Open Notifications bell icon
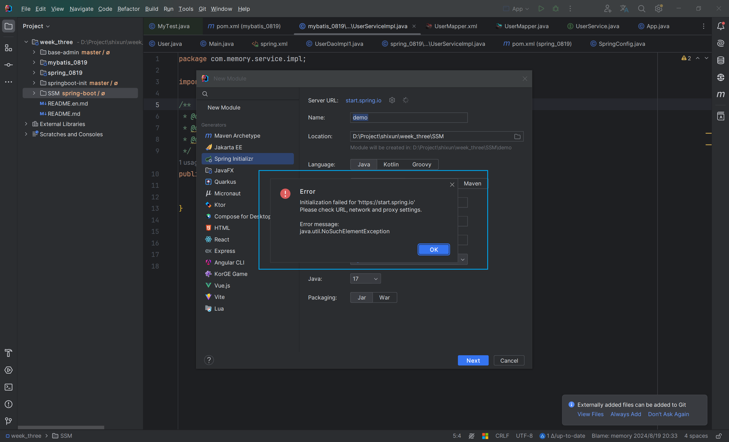 (x=721, y=26)
